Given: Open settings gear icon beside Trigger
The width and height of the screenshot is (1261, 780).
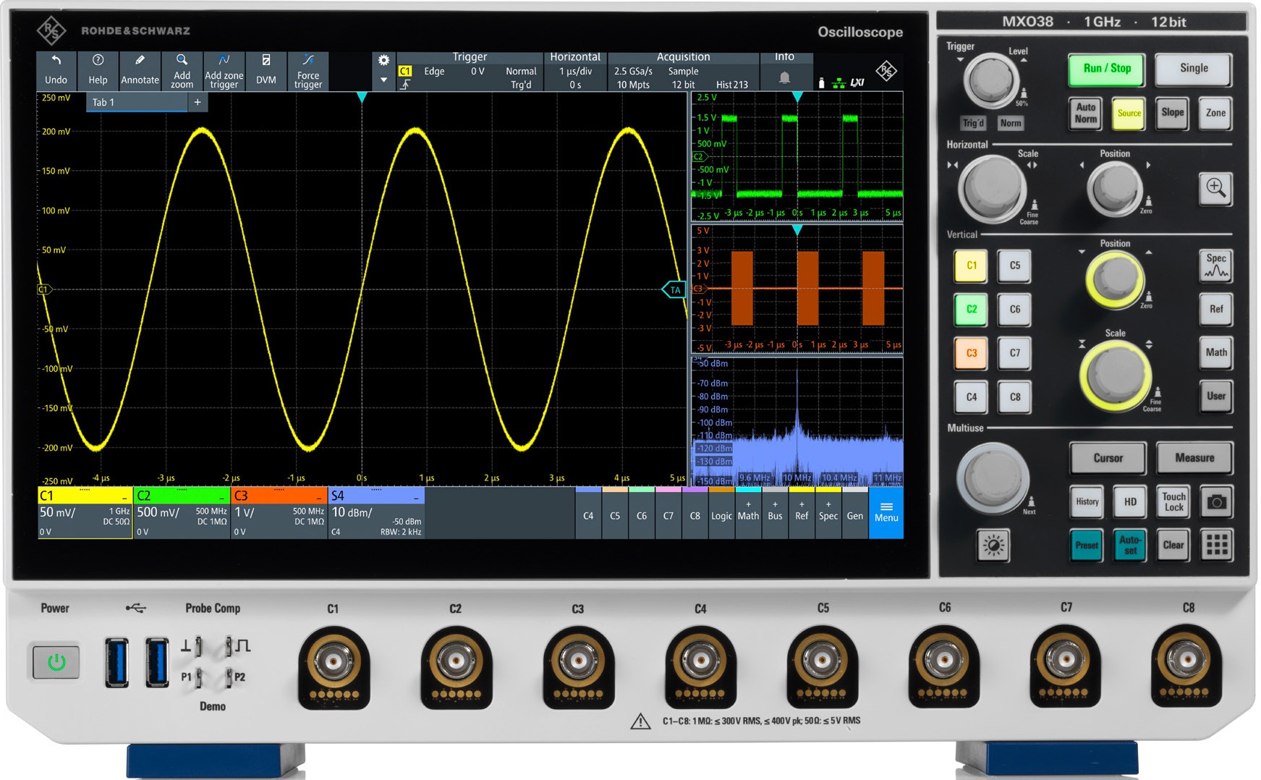Looking at the screenshot, I should (383, 61).
